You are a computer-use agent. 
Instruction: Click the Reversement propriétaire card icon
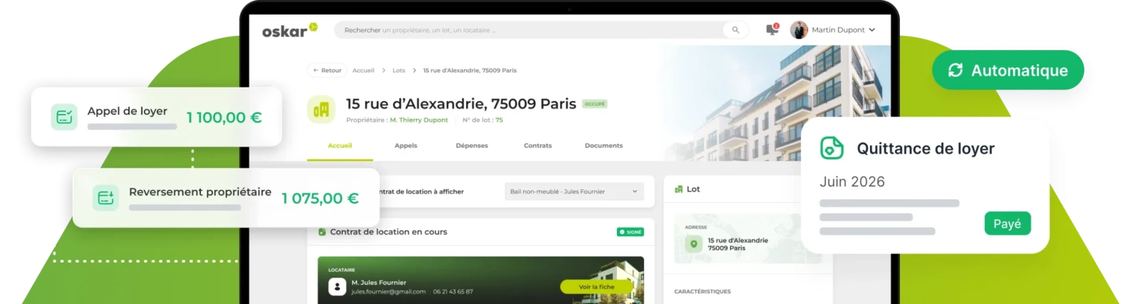[x=106, y=198]
